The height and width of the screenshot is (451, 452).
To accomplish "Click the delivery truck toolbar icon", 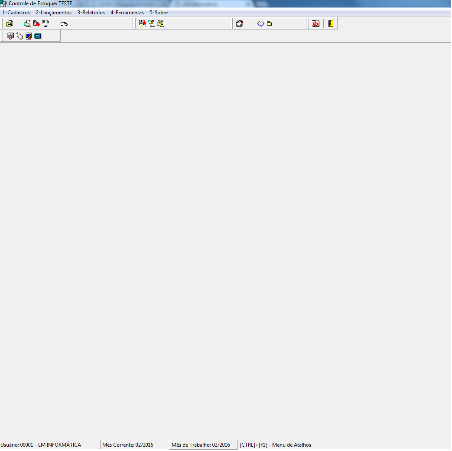I will click(x=64, y=24).
